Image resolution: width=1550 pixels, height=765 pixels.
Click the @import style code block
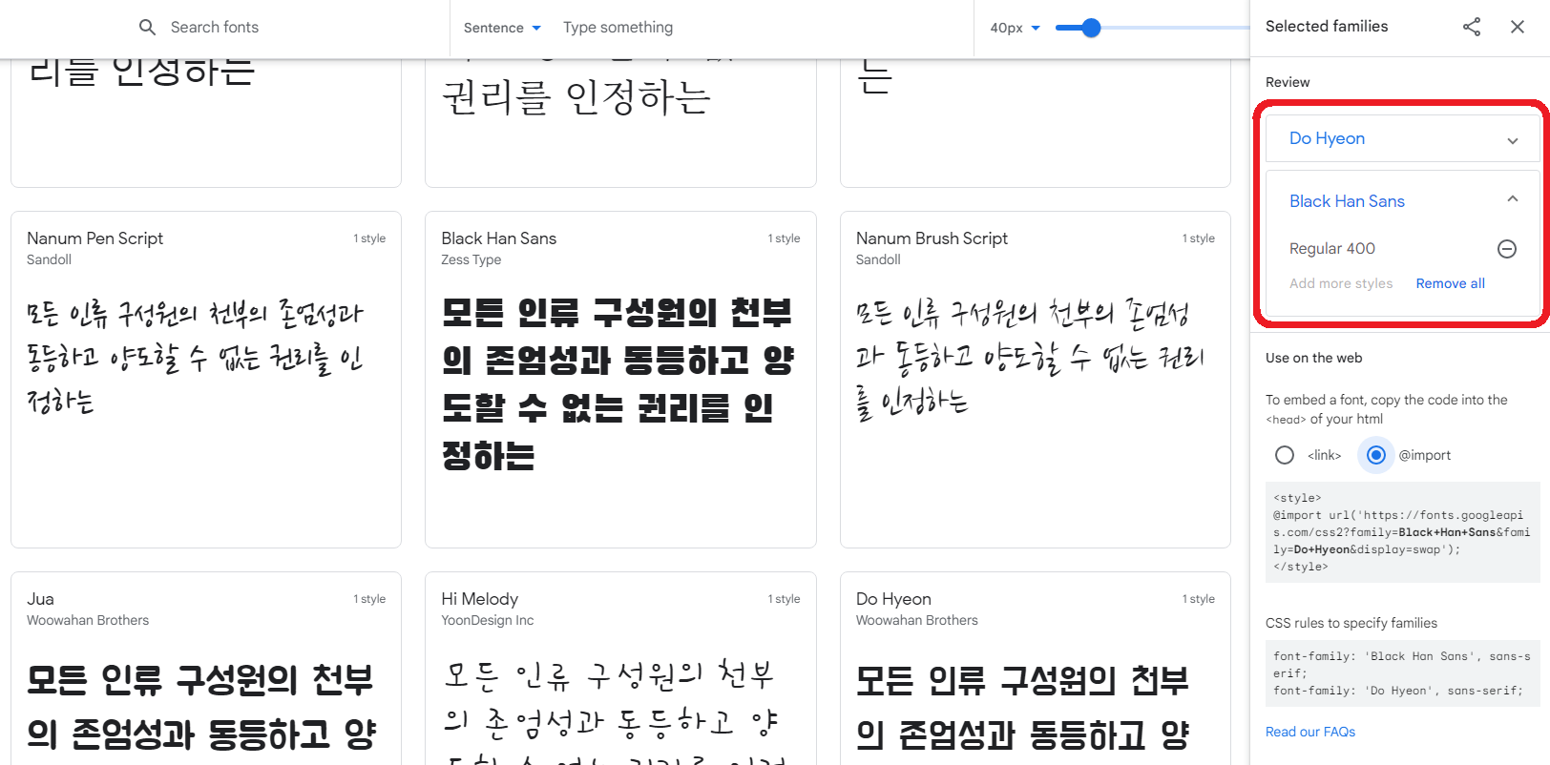pos(1402,532)
